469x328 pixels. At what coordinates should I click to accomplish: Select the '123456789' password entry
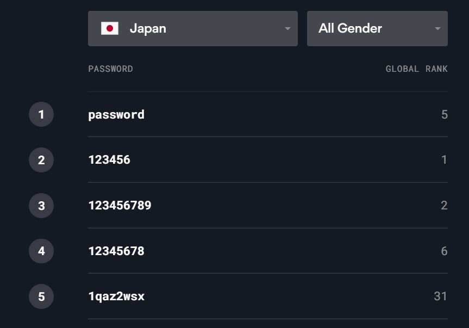pos(120,206)
